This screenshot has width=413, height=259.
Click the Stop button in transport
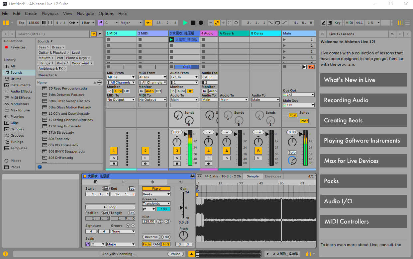pyautogui.click(x=193, y=23)
